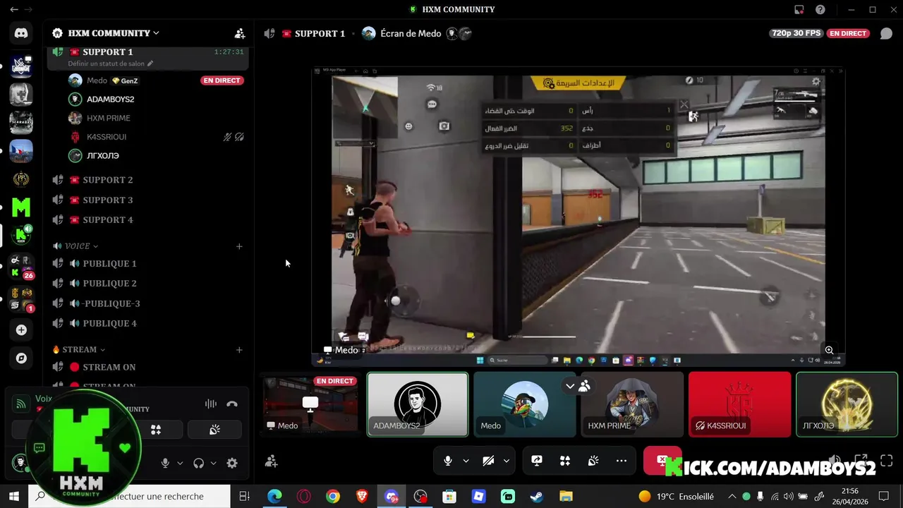Viewport: 903px width, 508px height.
Task: Show chat using the speech bubble icon
Action: [886, 33]
